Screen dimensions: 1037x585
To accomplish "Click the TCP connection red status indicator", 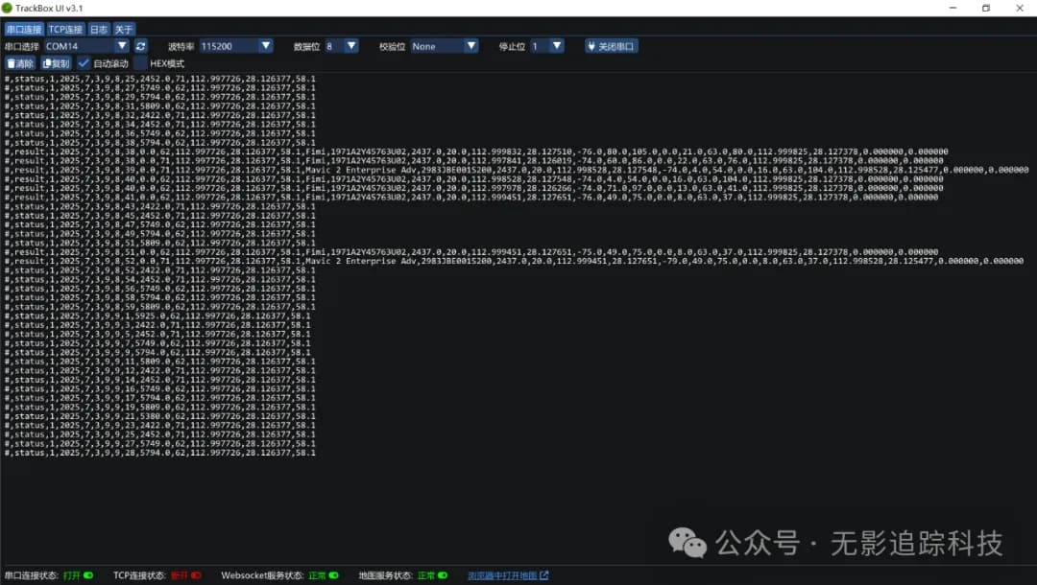I will tap(196, 575).
